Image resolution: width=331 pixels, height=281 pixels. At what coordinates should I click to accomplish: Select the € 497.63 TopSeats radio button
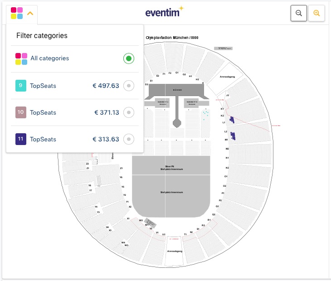pos(129,86)
